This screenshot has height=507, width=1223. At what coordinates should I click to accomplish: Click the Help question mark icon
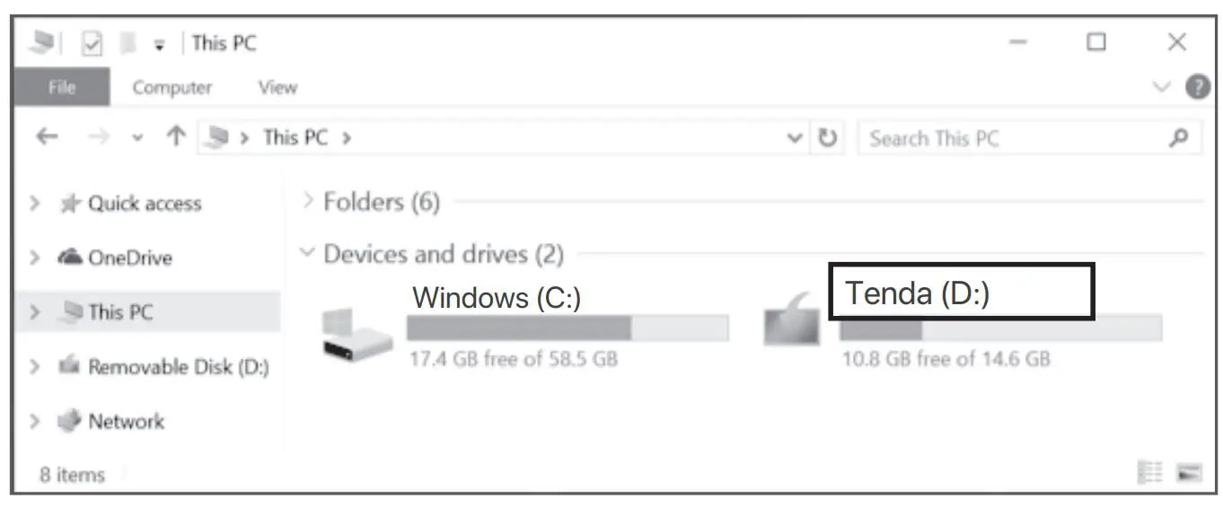pyautogui.click(x=1197, y=87)
